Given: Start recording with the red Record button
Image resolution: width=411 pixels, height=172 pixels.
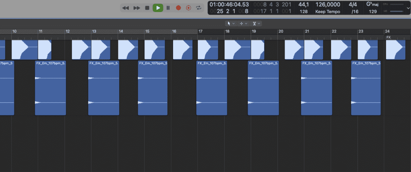Looking at the screenshot, I should coord(179,8).
